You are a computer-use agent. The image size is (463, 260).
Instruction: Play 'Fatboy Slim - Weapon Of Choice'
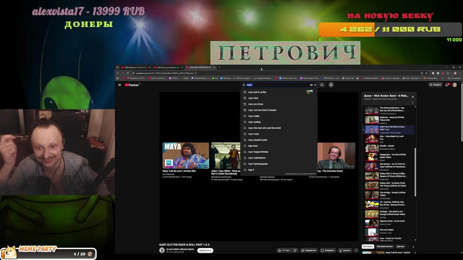389,176
